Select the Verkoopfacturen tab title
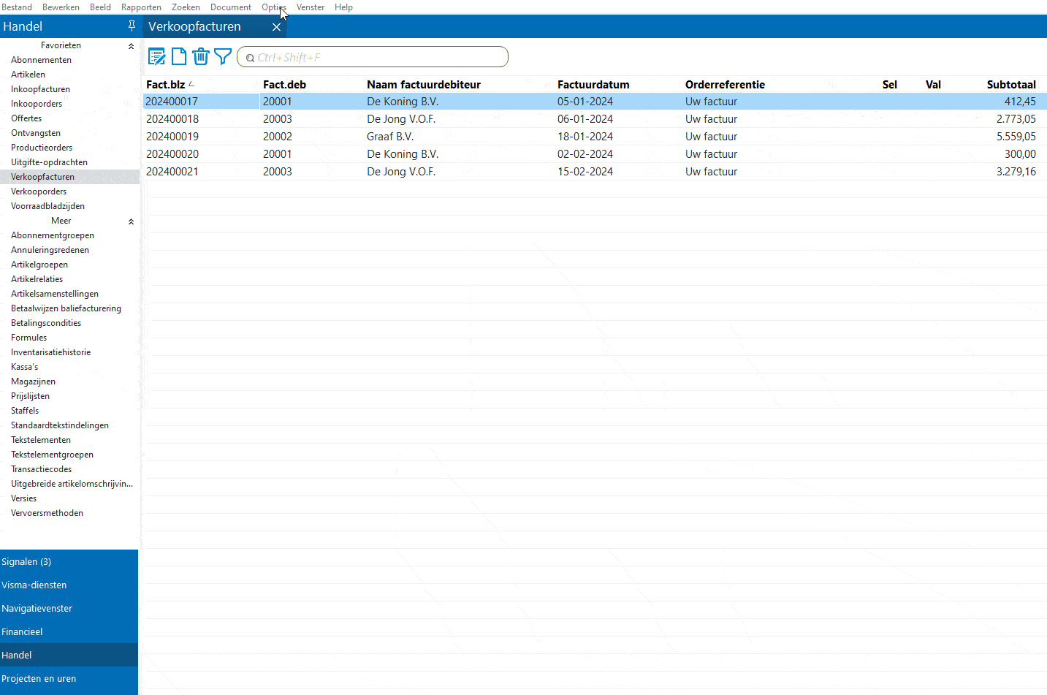This screenshot has height=695, width=1047. point(194,26)
